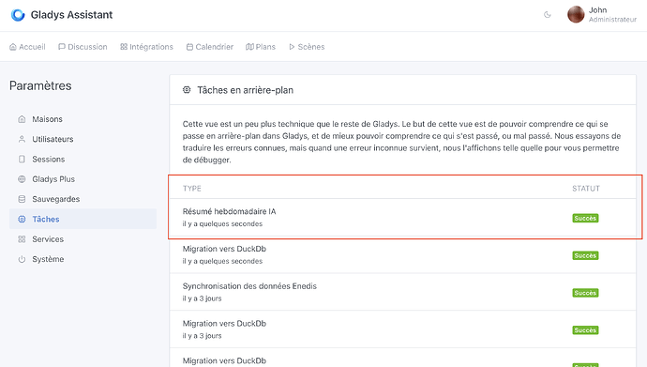Screen dimensions: 647x367
Task: Click the Services grid icon in sidebar
Action: pyautogui.click(x=22, y=239)
